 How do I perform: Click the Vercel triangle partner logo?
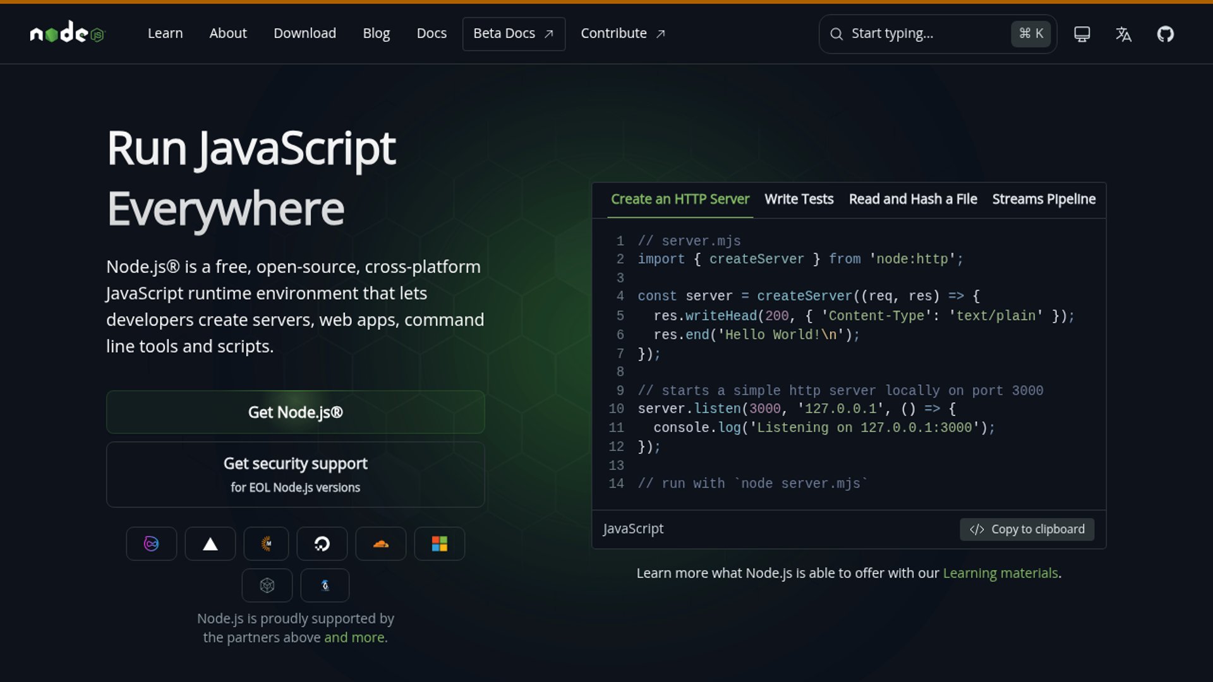click(210, 544)
